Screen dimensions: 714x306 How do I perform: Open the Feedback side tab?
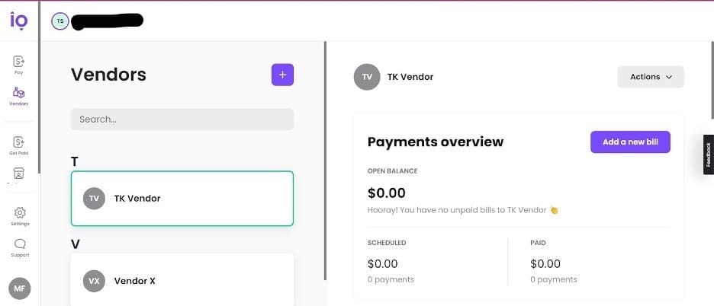click(x=708, y=155)
